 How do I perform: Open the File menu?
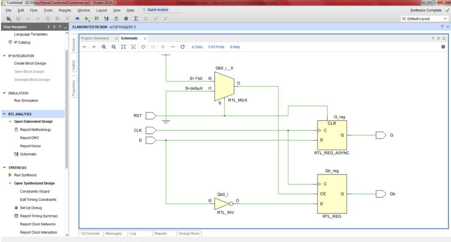[8, 10]
